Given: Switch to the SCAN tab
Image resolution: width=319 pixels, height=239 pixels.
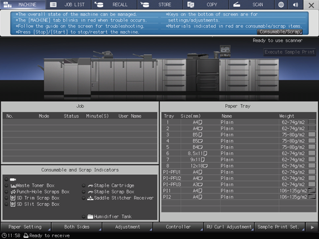Looking at the screenshot, I should 251,4.
